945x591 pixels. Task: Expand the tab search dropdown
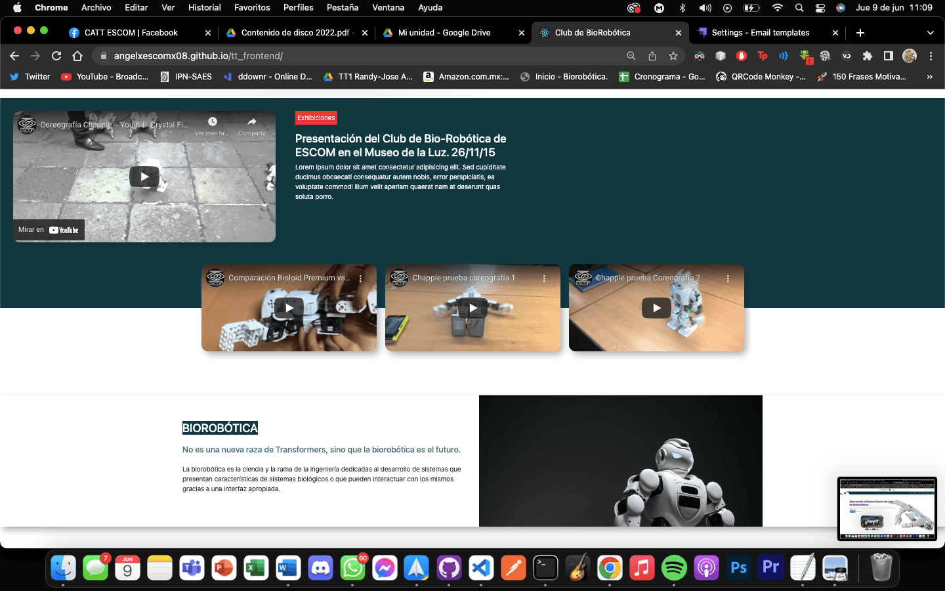click(x=930, y=33)
